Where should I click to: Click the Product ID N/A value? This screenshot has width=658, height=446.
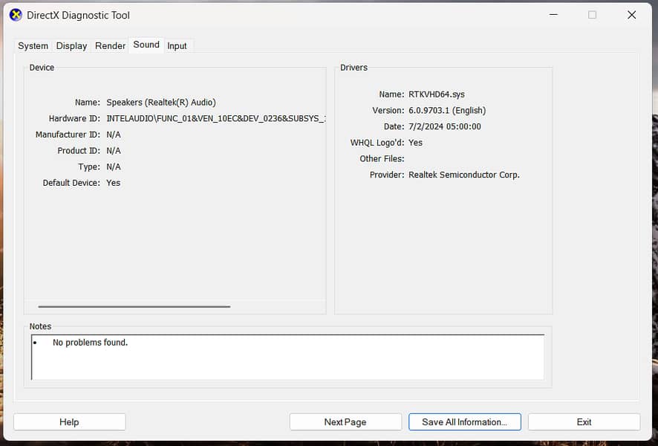point(114,151)
